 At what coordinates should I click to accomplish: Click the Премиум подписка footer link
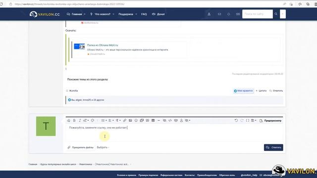tap(148, 175)
